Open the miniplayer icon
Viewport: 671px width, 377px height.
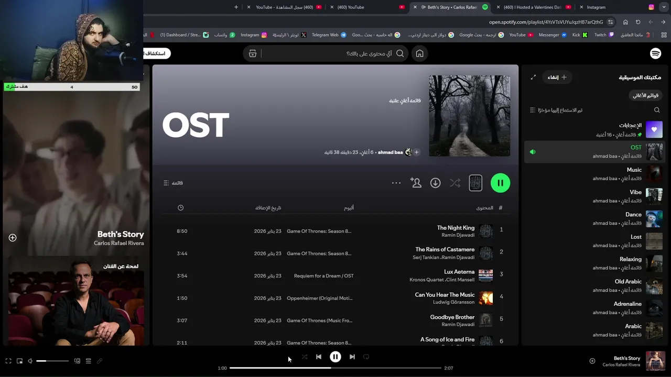coord(19,361)
